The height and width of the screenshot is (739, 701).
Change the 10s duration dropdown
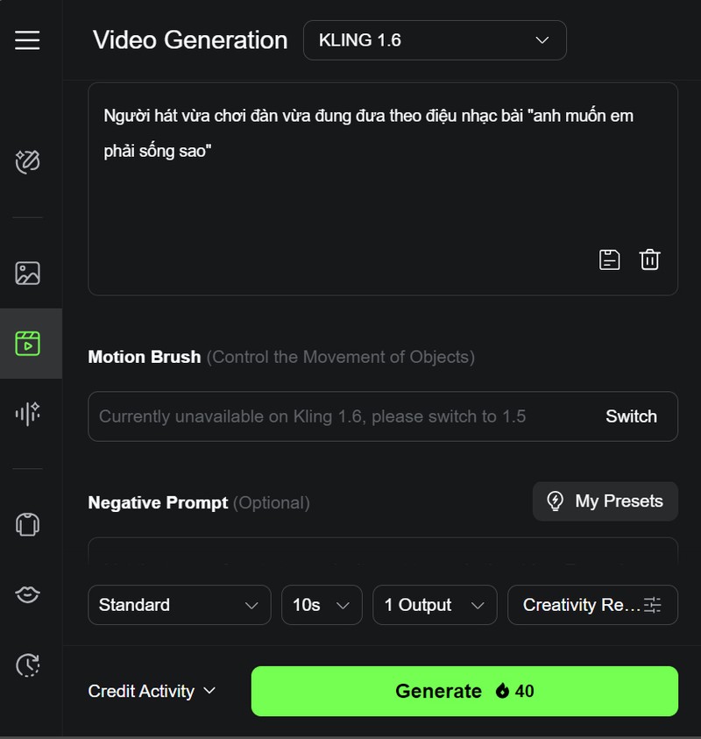click(322, 605)
